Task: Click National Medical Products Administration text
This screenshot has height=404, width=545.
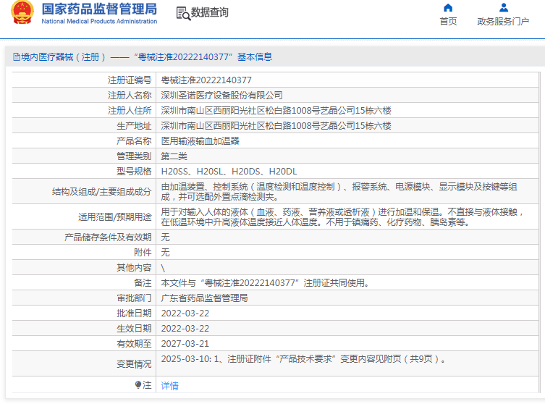Action: click(x=99, y=21)
